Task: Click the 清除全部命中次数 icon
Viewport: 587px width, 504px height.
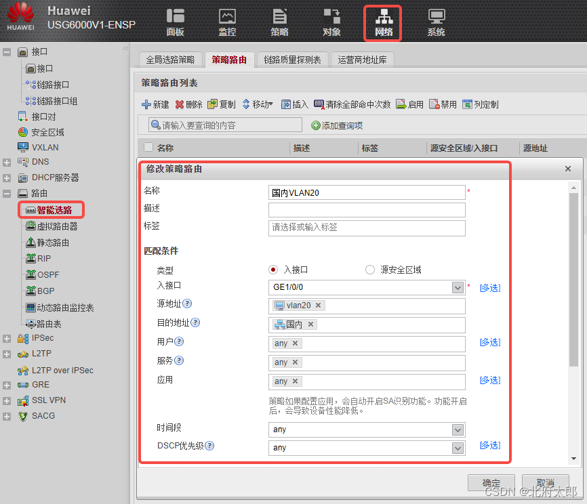Action: tap(319, 104)
